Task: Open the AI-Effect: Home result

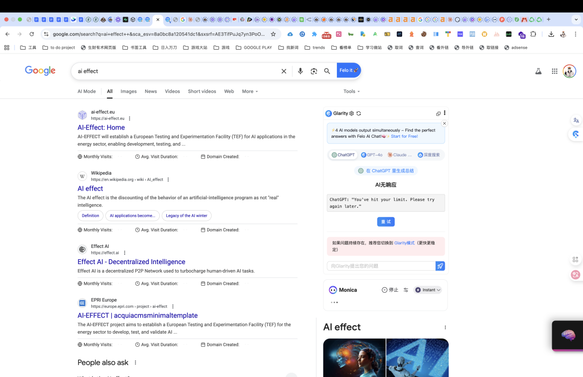Action: [x=101, y=127]
